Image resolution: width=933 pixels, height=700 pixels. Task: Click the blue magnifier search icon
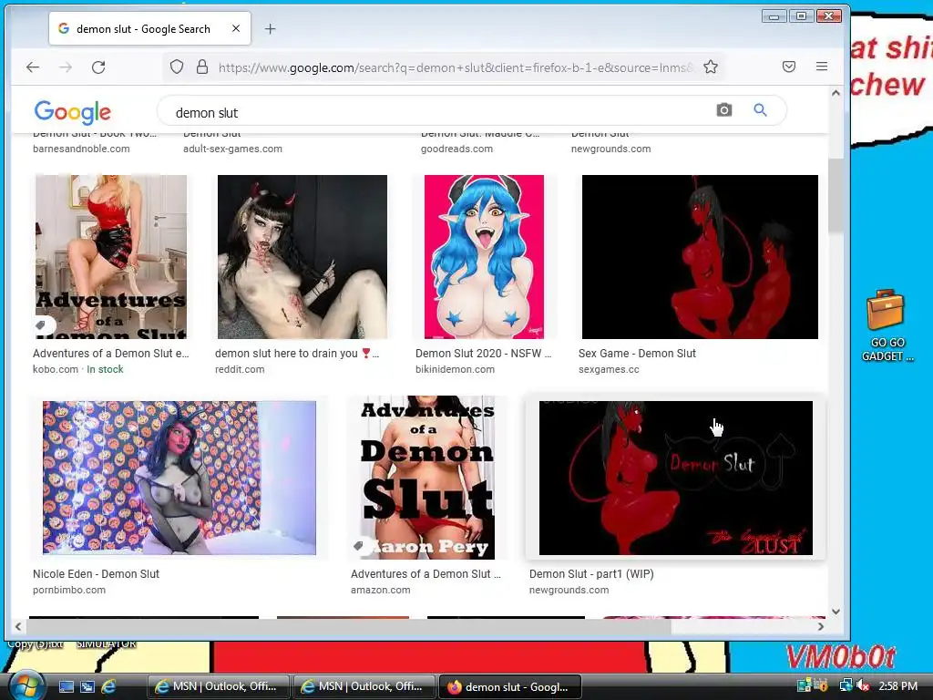(761, 110)
